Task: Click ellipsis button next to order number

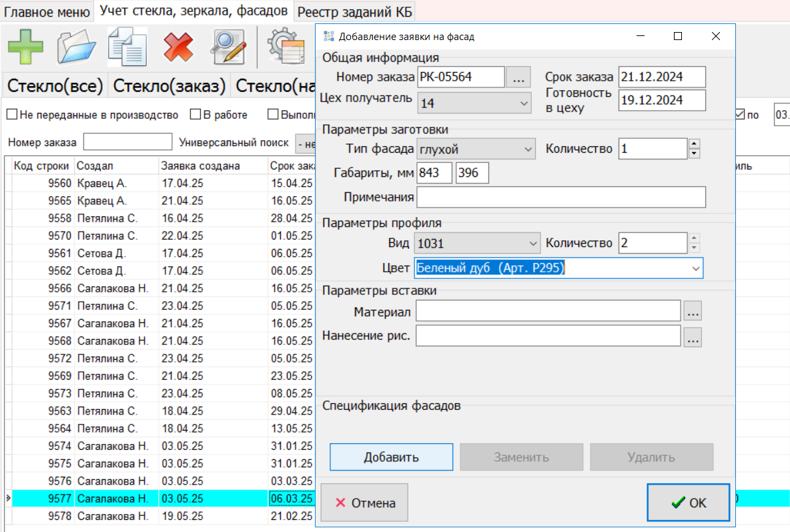Action: click(518, 77)
